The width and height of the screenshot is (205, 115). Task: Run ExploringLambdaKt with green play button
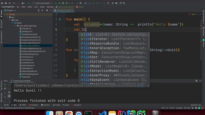coord(56,3)
